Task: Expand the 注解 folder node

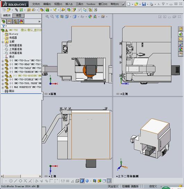Action: pos(3,42)
